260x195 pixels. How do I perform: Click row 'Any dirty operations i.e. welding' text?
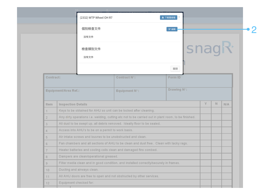tap(127, 117)
